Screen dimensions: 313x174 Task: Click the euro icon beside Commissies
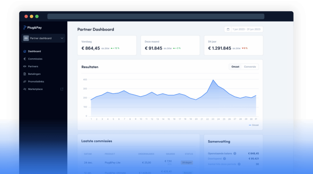(25, 59)
